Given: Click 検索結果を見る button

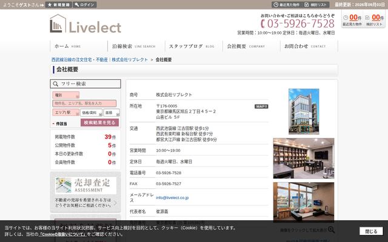Looking at the screenshot, I should (x=99, y=122).
